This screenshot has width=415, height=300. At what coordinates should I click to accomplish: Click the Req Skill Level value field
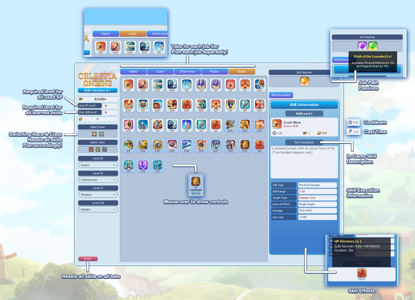110,112
